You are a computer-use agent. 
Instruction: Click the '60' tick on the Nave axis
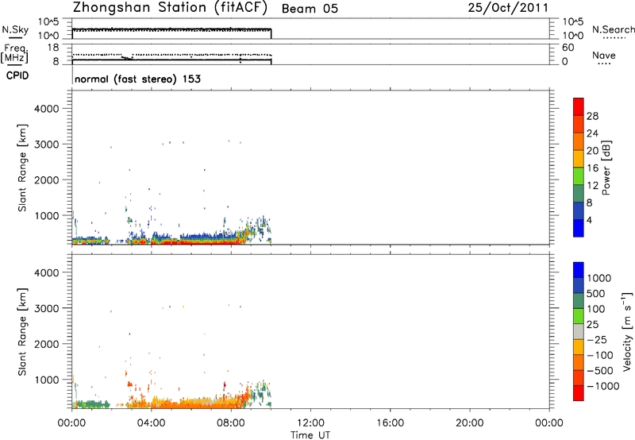(568, 48)
